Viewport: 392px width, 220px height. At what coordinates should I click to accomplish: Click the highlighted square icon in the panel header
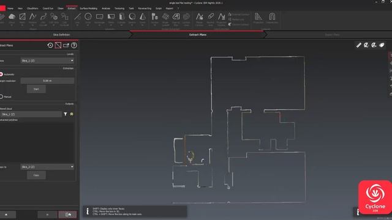click(58, 45)
